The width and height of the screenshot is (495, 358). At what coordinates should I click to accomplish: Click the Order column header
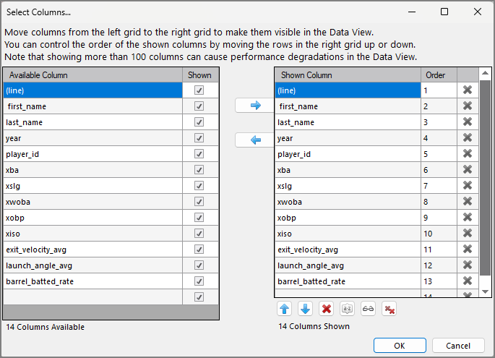click(x=438, y=75)
